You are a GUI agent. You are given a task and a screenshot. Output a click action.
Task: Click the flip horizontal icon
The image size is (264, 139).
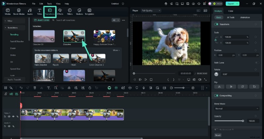[x=219, y=87]
